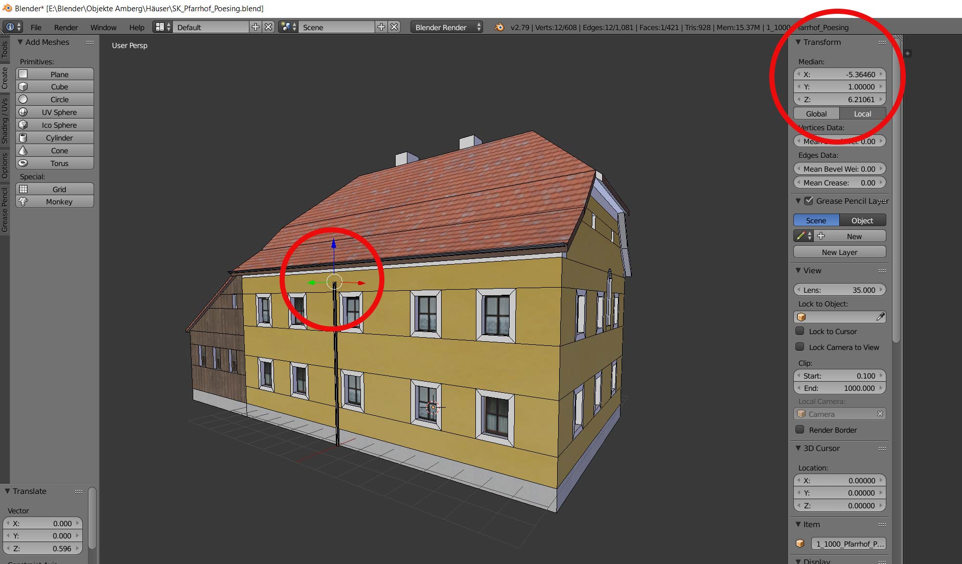962x564 pixels.
Task: Enable Lock to Cursor checkbox
Action: [800, 331]
